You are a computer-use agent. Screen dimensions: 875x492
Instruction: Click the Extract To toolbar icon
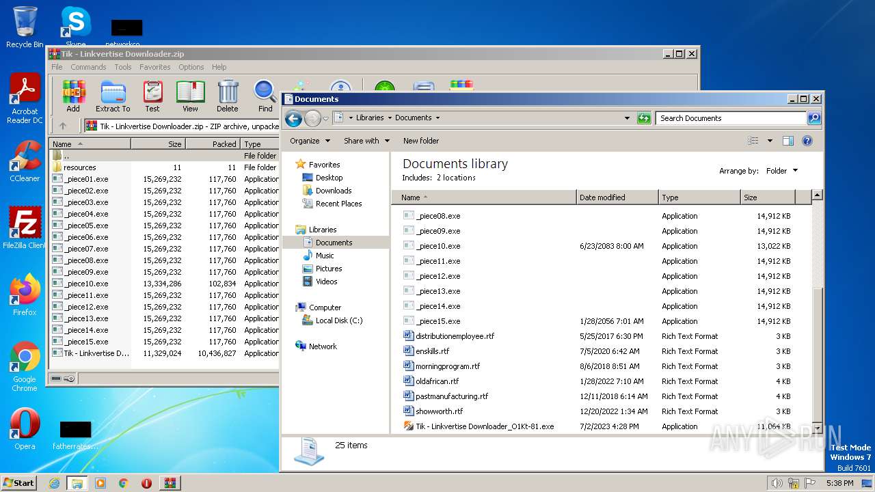pyautogui.click(x=113, y=96)
